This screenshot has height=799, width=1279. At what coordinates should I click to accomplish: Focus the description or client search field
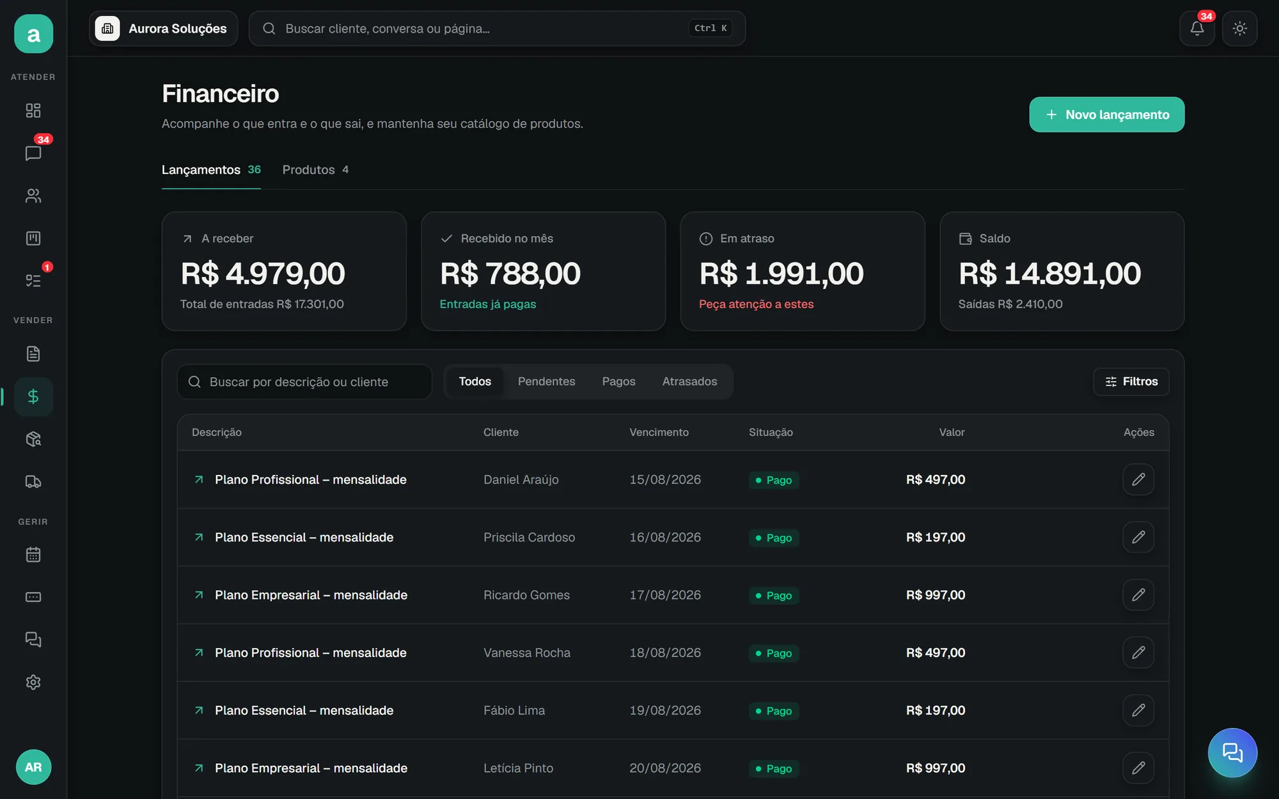coord(304,382)
